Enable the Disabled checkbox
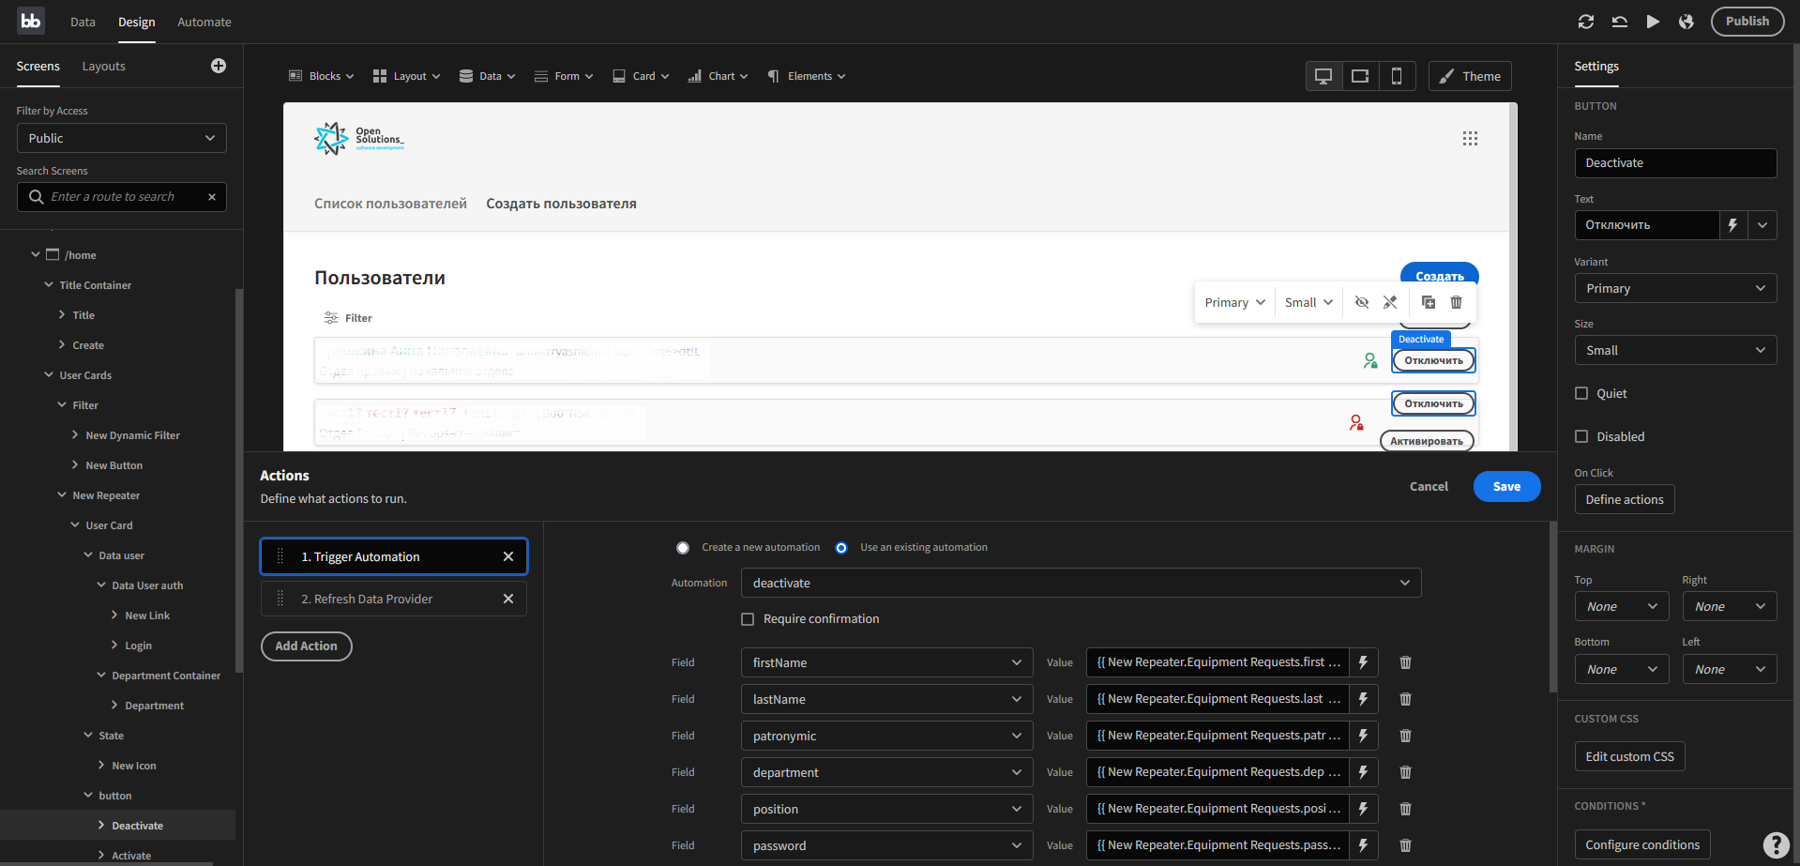The width and height of the screenshot is (1800, 866). pyautogui.click(x=1581, y=436)
